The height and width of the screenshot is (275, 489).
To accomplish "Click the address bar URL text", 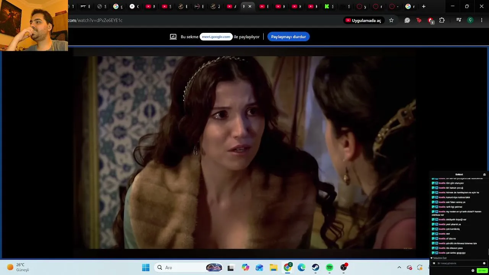I will 96,20.
